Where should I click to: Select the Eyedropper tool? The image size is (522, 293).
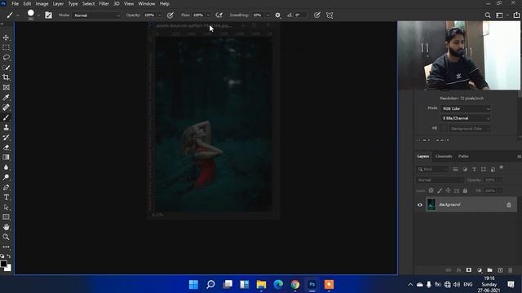(x=6, y=98)
